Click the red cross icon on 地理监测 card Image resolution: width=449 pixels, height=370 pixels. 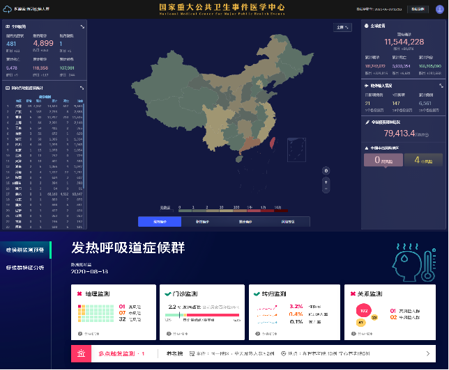[x=82, y=294]
